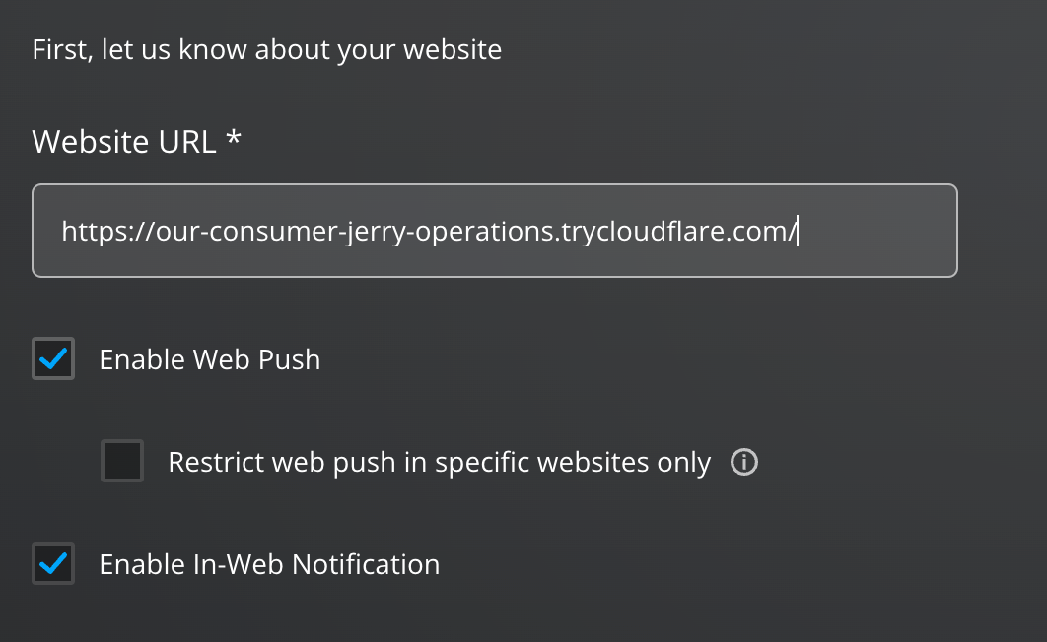Check the Restrict web push checkbox
Screen dimensions: 1047x642
click(122, 462)
